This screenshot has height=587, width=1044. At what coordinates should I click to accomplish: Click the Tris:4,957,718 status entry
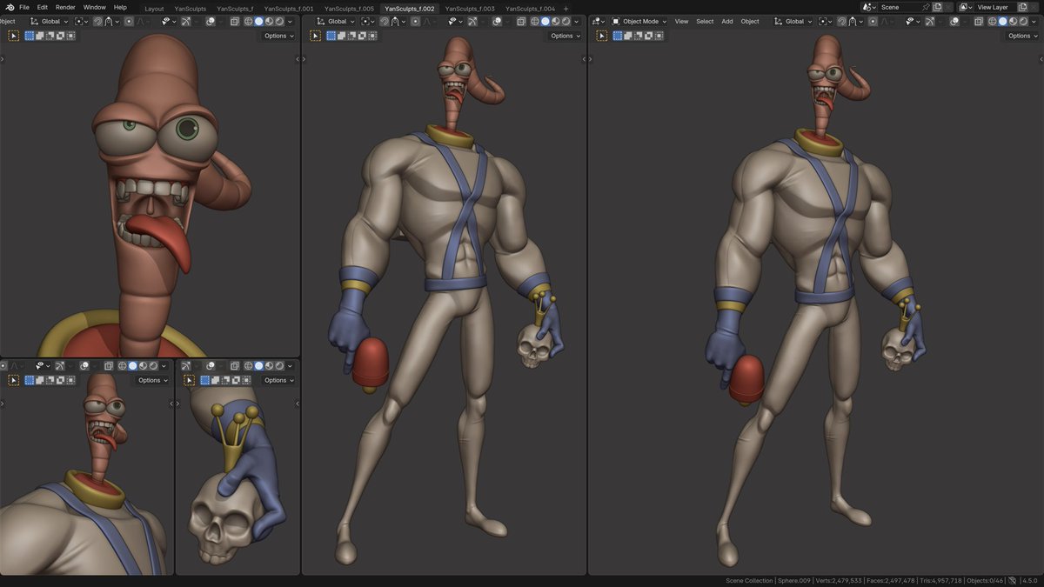point(940,580)
